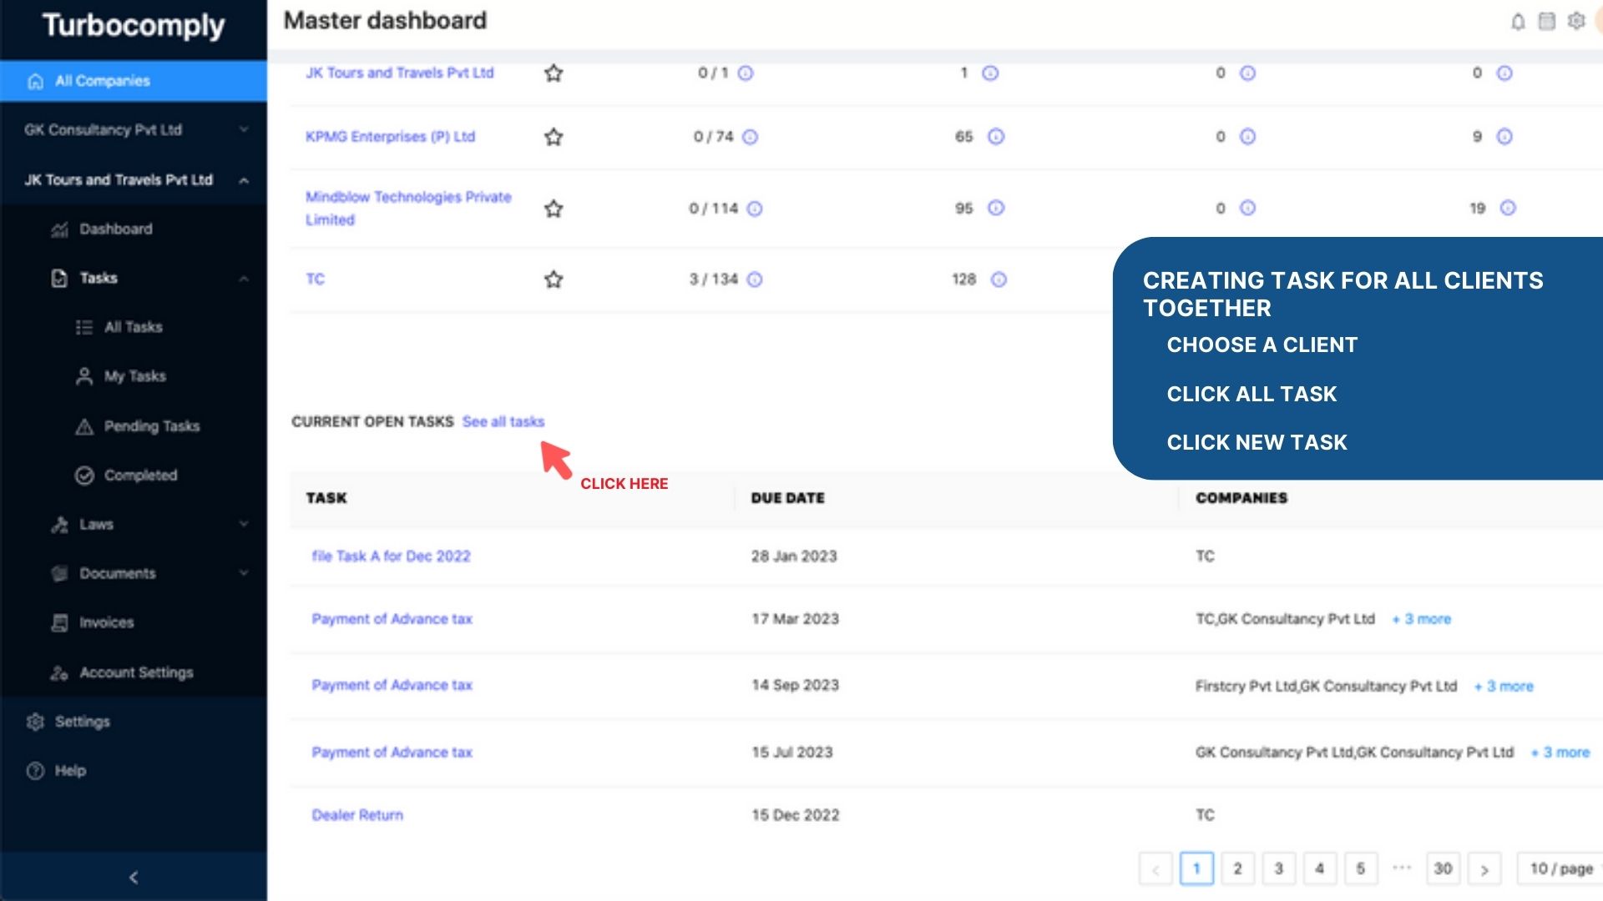
Task: Expand the Documents sidebar section
Action: tap(243, 573)
